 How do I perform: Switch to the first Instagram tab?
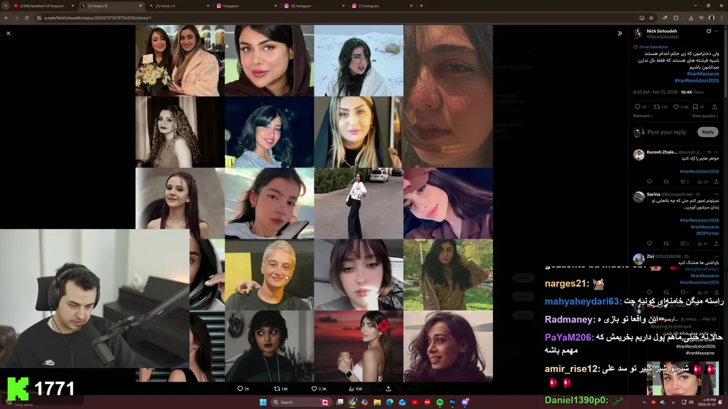pos(246,6)
